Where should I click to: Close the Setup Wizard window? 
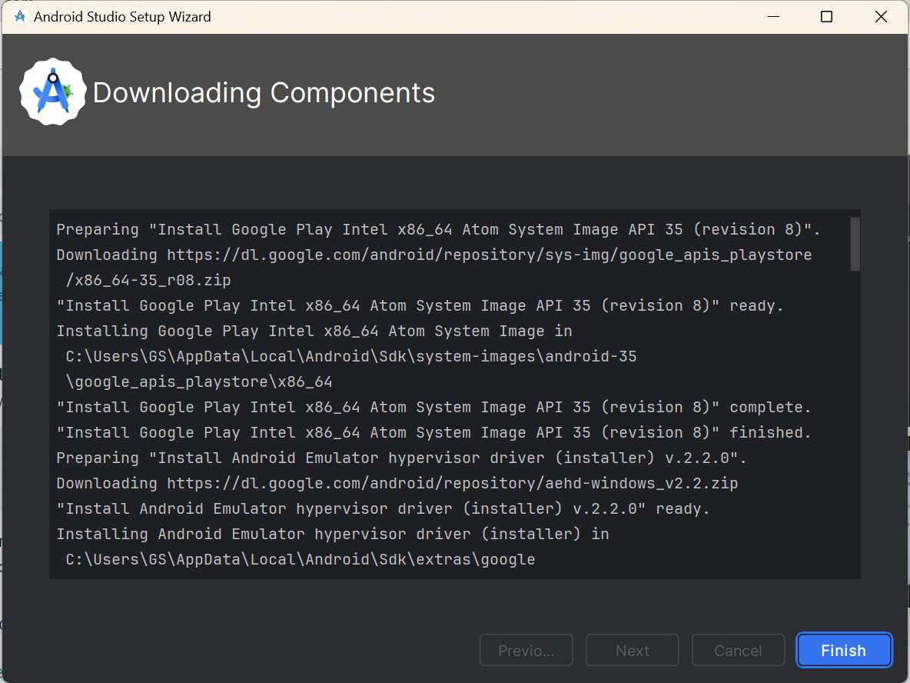point(880,16)
